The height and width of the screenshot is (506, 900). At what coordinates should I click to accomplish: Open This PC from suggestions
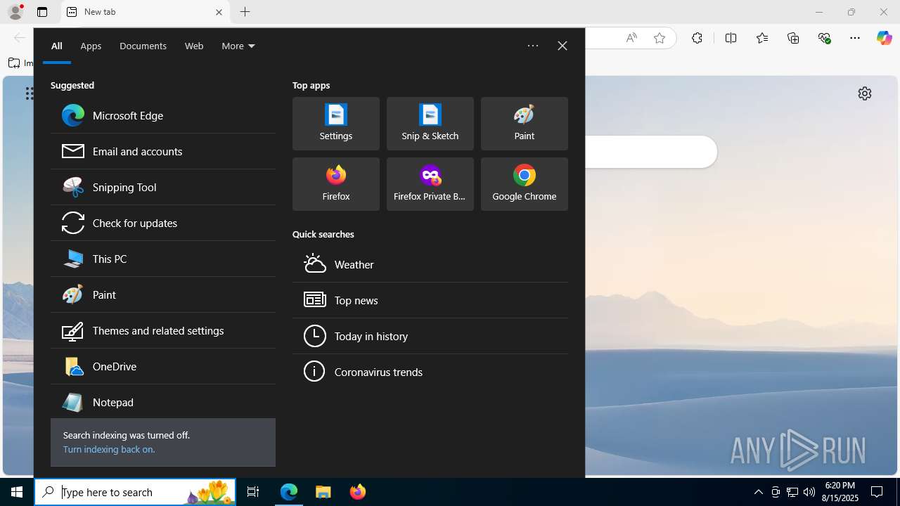[162, 259]
